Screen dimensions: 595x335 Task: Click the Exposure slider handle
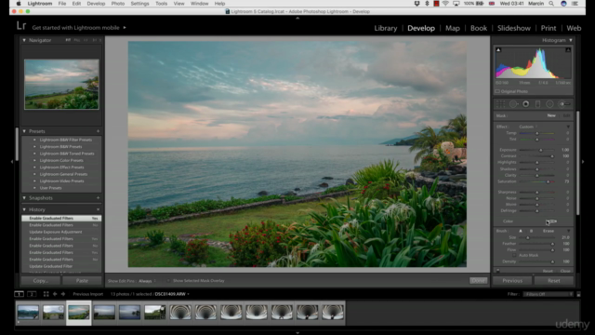pyautogui.click(x=541, y=150)
